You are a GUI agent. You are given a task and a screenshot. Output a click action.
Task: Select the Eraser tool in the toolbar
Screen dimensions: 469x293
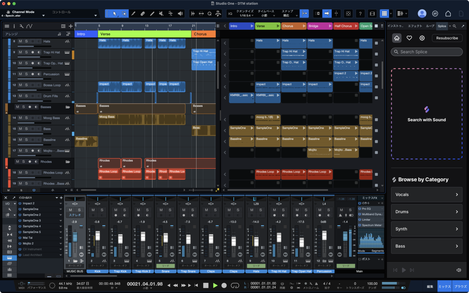click(144, 14)
